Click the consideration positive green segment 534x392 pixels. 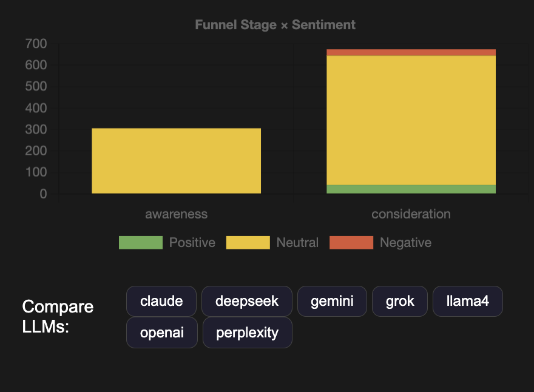point(411,189)
